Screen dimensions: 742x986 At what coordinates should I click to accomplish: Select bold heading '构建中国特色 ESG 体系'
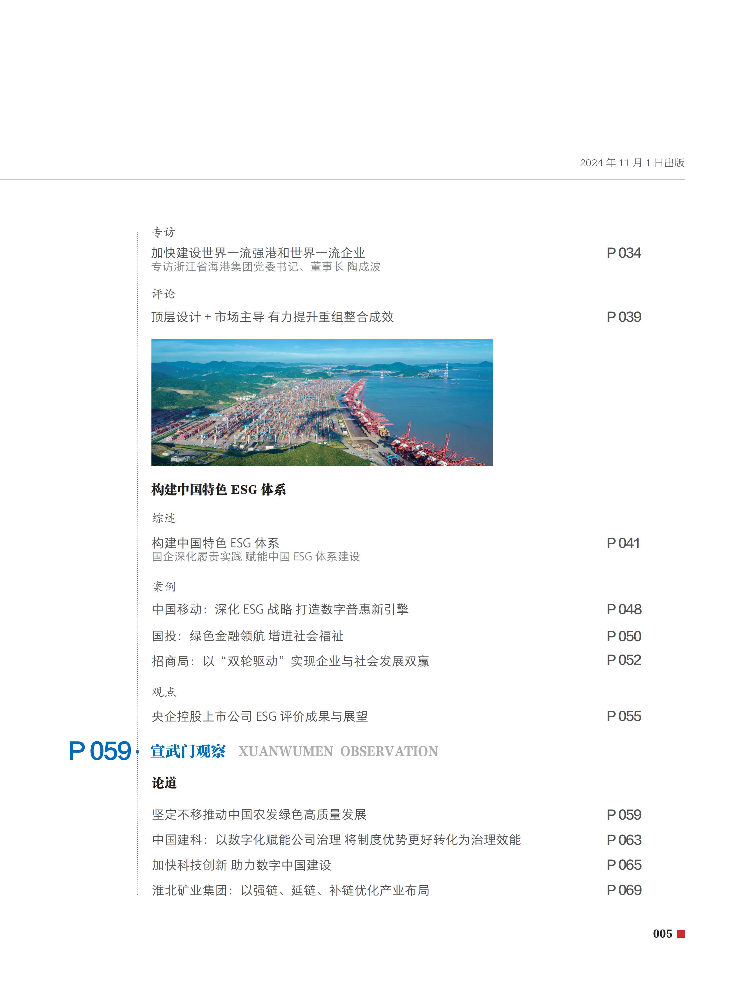pos(219,489)
